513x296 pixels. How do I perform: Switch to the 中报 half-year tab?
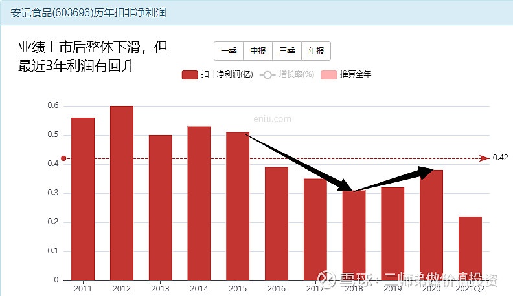click(x=258, y=51)
